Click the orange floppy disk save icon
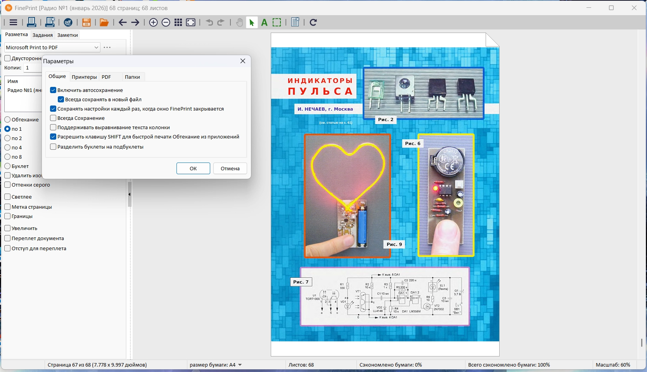647x372 pixels. [x=86, y=22]
